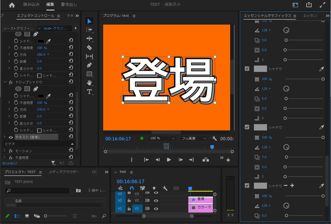Toggle Linked Selection in timeline
The image size is (331, 224).
143,188
